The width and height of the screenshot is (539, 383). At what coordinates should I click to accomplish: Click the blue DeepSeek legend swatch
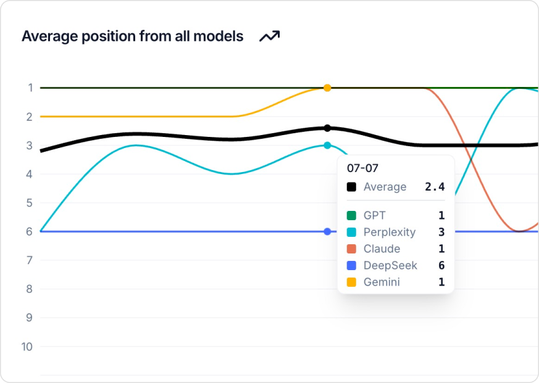[x=351, y=266]
